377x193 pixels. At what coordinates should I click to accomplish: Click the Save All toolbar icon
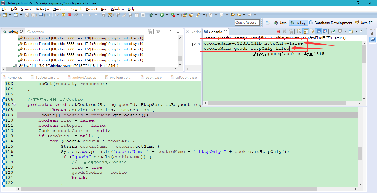(33, 15)
